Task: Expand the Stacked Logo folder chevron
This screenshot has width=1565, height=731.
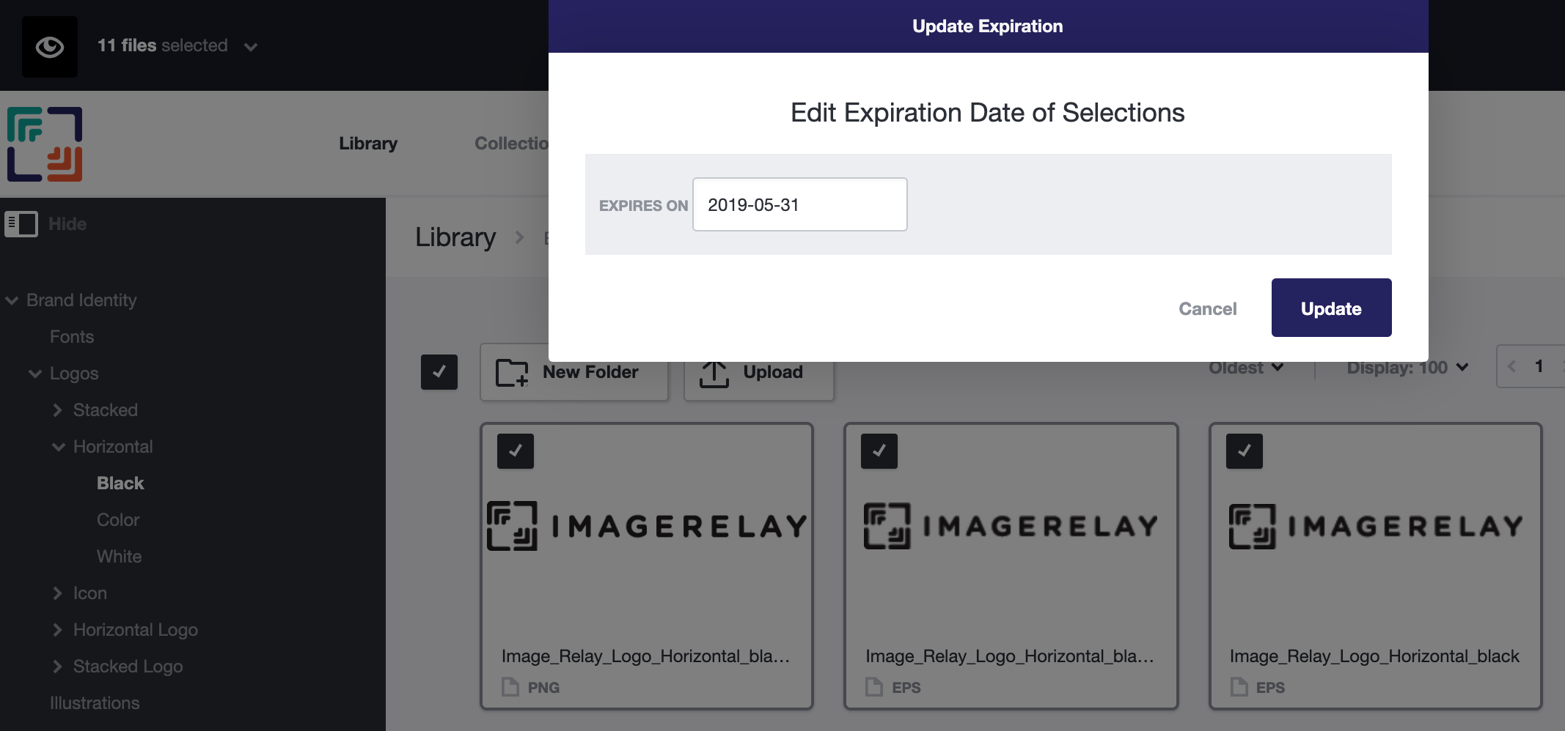Action: click(x=58, y=667)
